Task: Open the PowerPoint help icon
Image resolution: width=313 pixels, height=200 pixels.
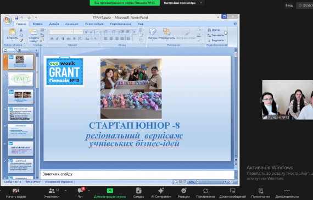Action: point(235,24)
